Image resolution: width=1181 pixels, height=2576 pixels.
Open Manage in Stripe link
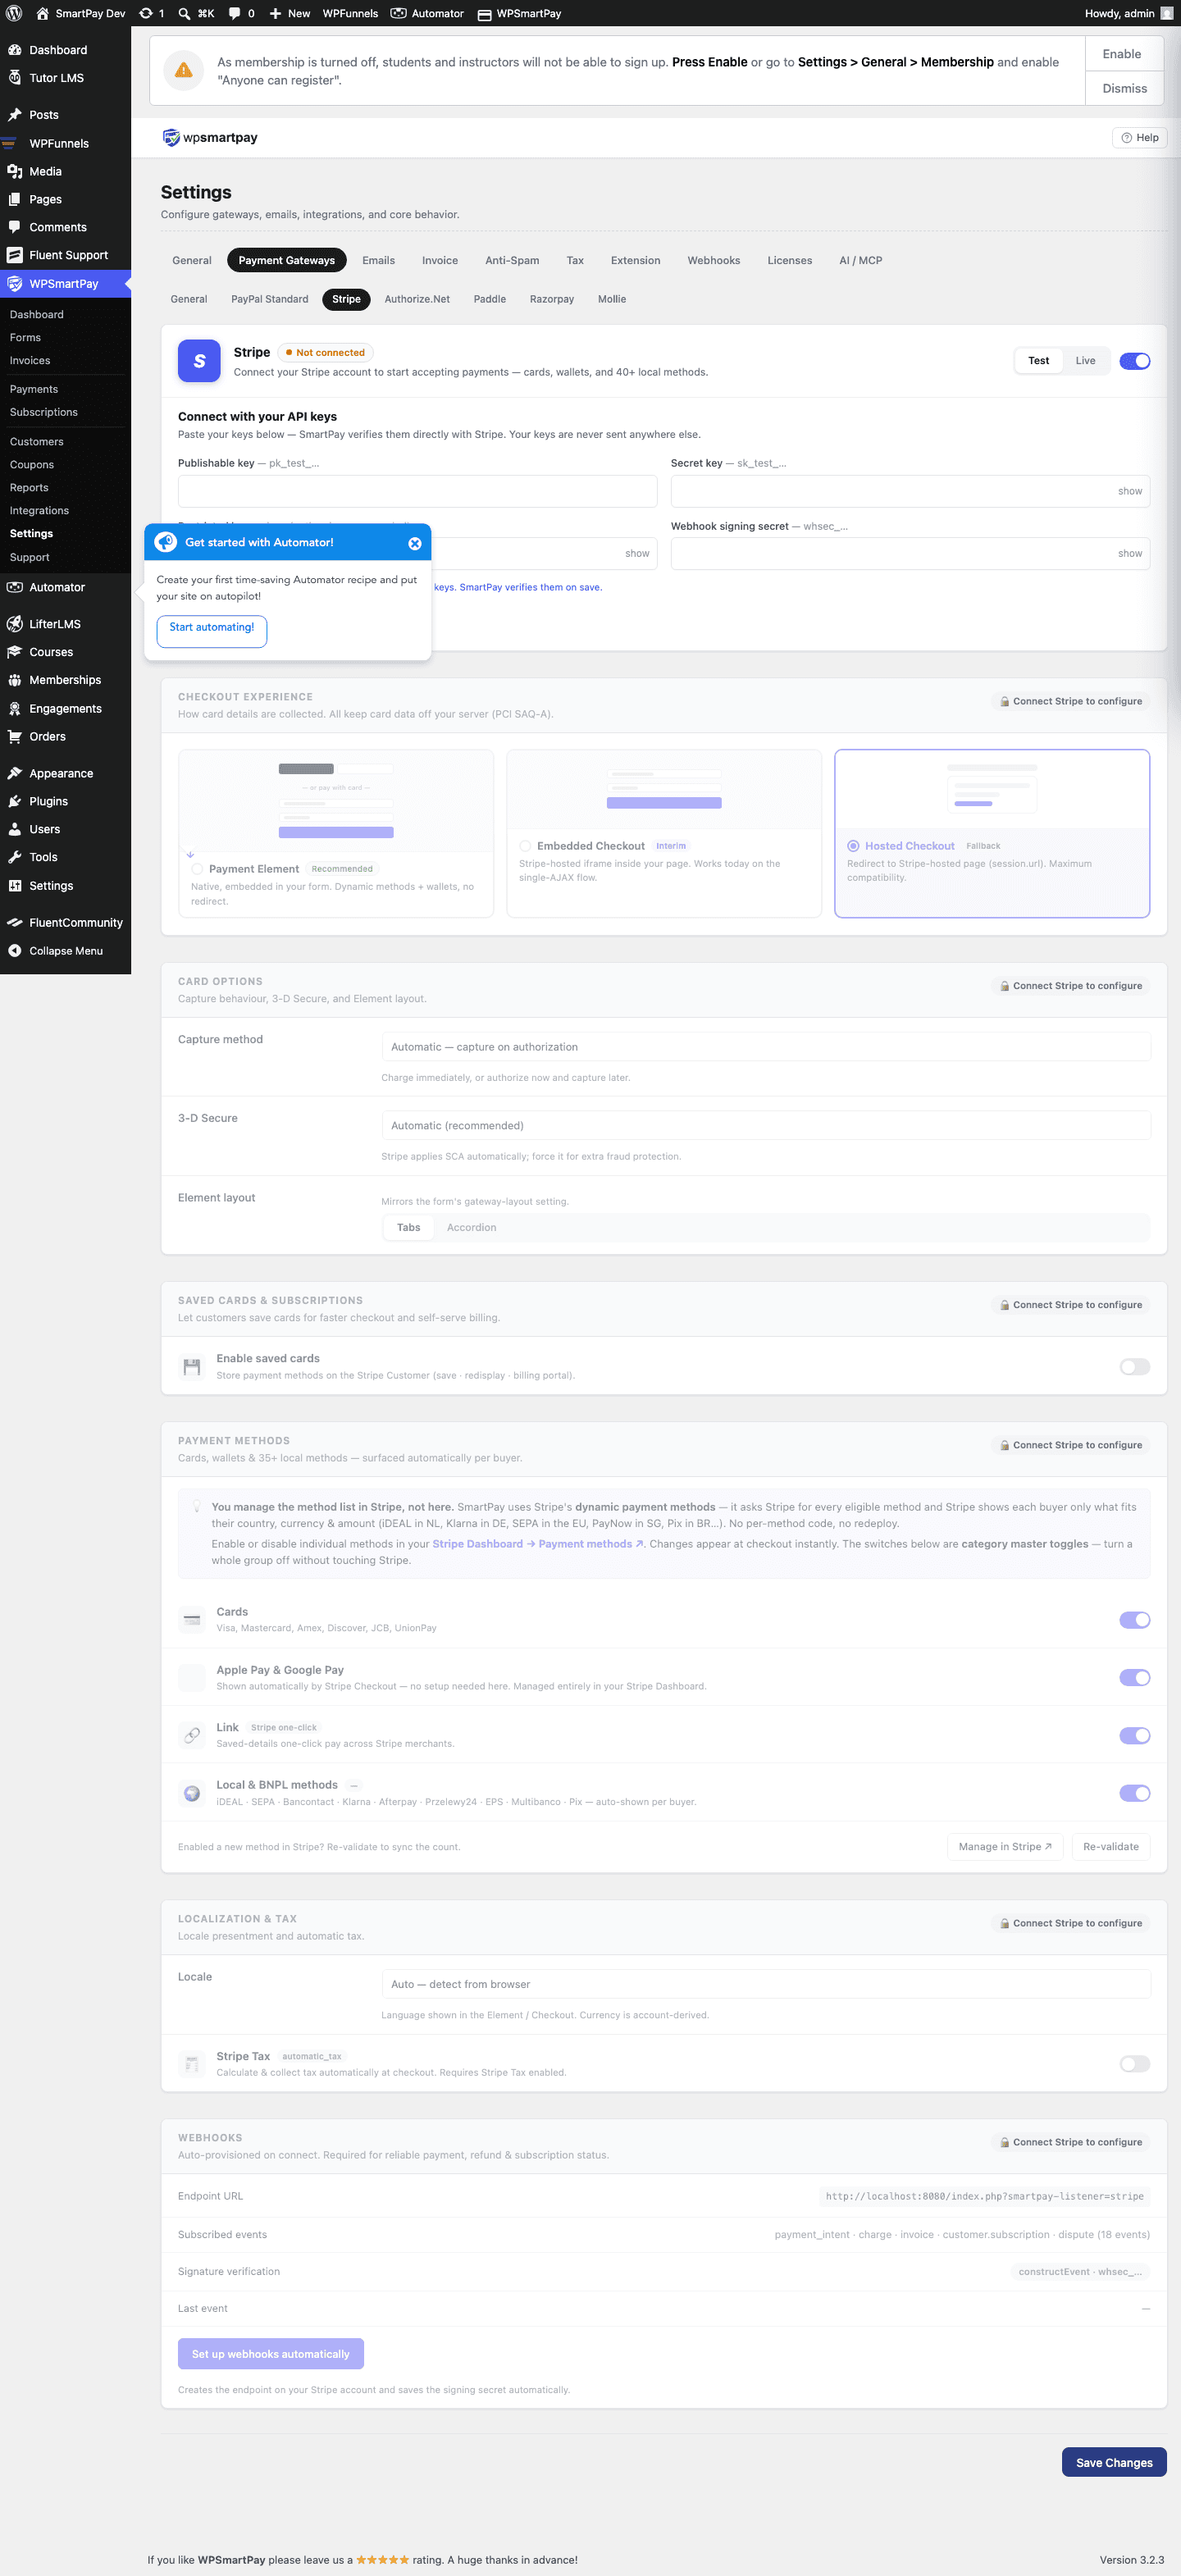click(1005, 1847)
